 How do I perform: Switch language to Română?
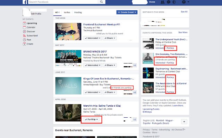(x=160, y=120)
